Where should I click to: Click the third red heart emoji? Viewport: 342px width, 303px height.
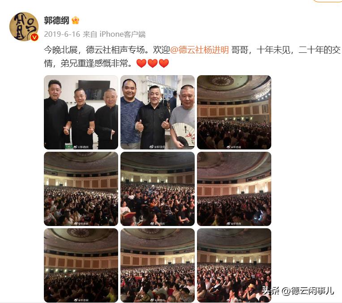click(x=164, y=63)
